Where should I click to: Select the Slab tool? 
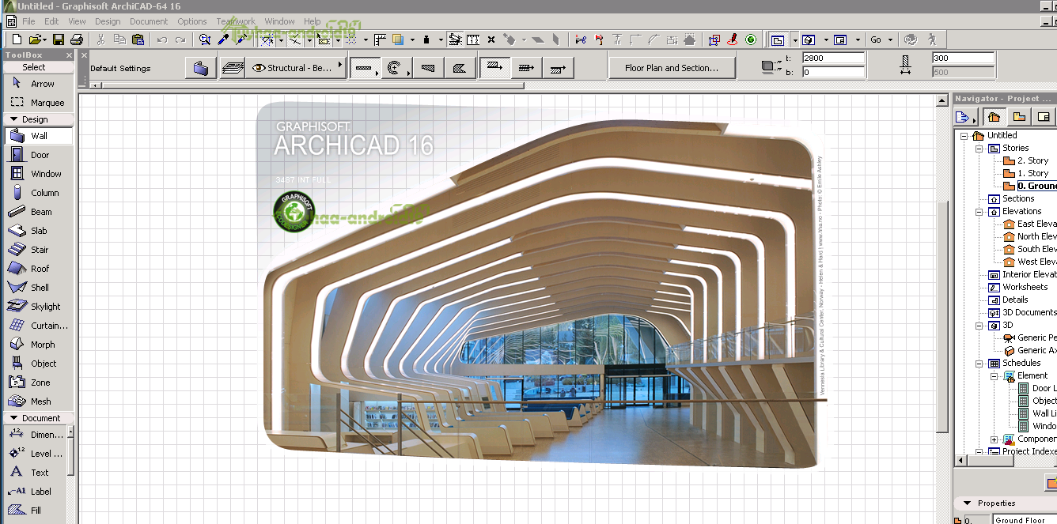38,231
